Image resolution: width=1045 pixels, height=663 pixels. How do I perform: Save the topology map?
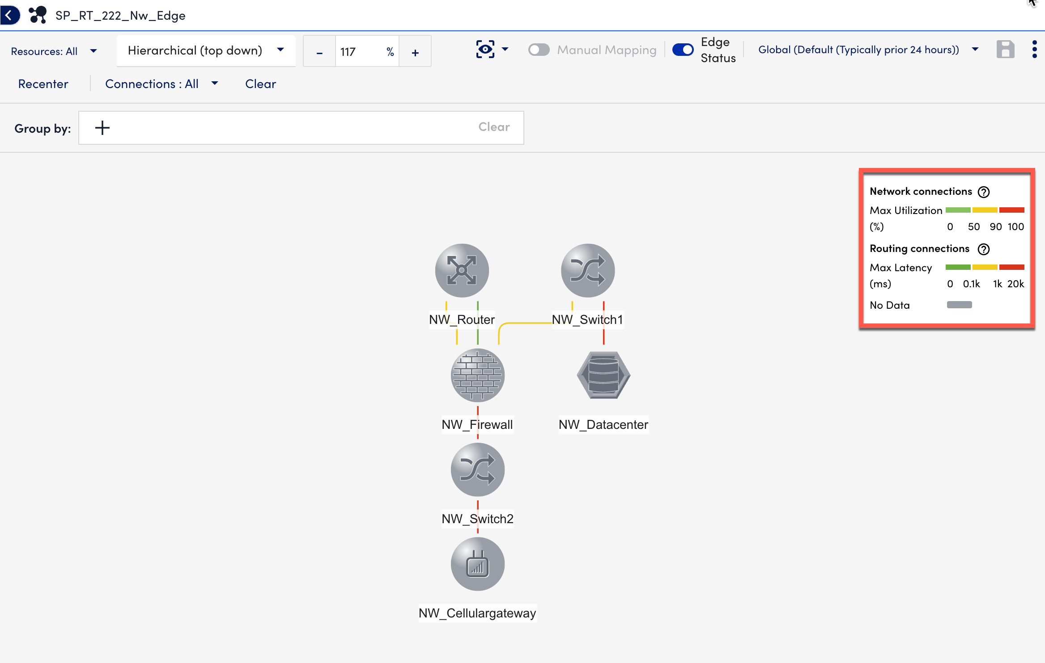[1005, 49]
